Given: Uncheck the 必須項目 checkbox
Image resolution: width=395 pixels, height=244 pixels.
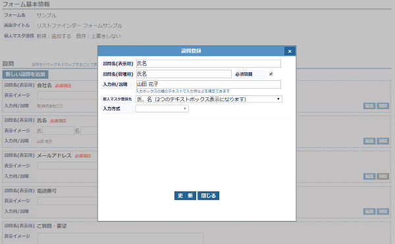Looking at the screenshot, I should coord(271,74).
